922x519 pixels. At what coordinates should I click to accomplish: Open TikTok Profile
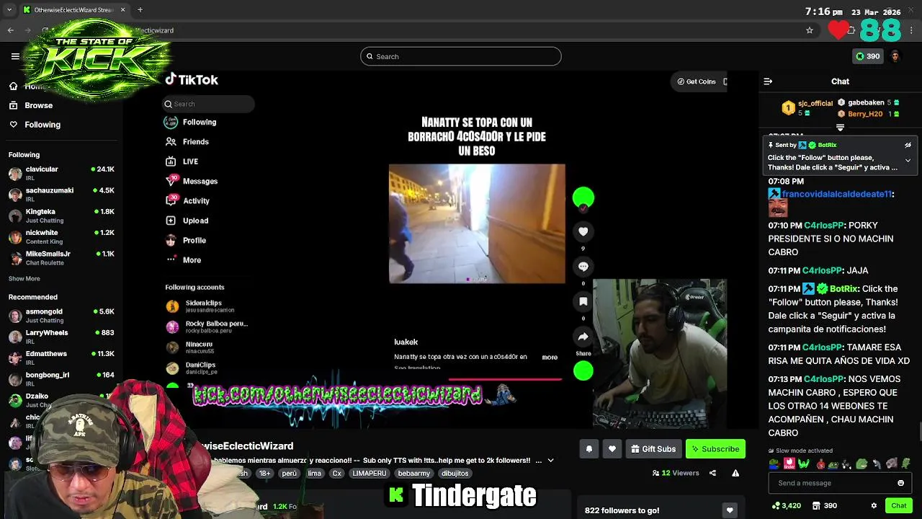click(186, 240)
